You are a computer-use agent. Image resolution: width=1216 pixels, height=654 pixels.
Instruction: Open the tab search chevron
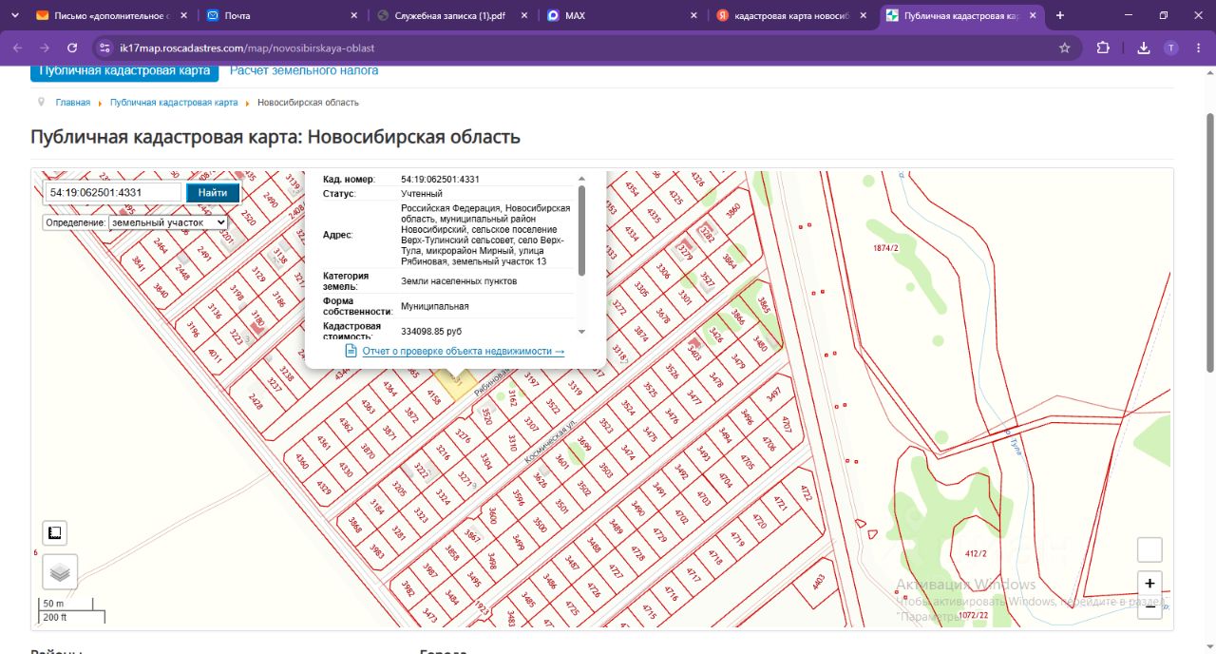point(14,15)
